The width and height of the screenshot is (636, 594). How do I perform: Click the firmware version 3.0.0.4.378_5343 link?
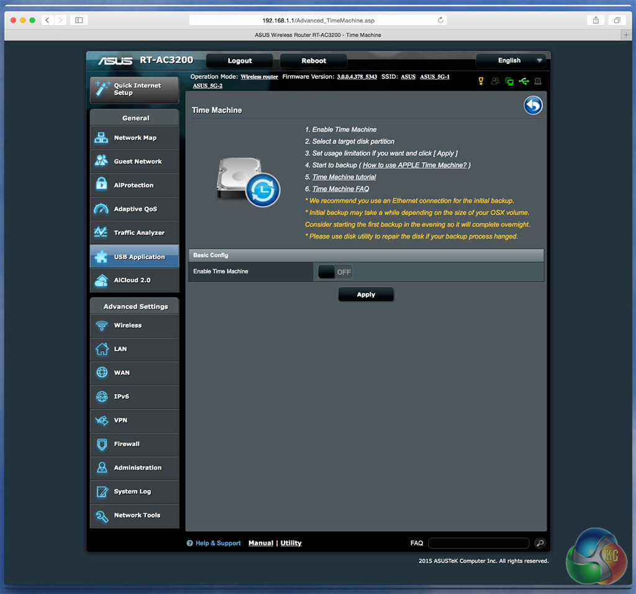[357, 76]
